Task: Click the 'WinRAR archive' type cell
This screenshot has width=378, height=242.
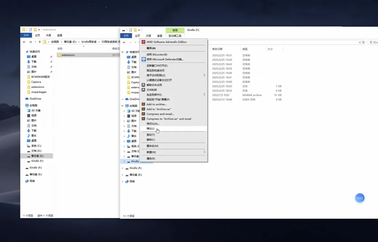Action: click(x=252, y=95)
